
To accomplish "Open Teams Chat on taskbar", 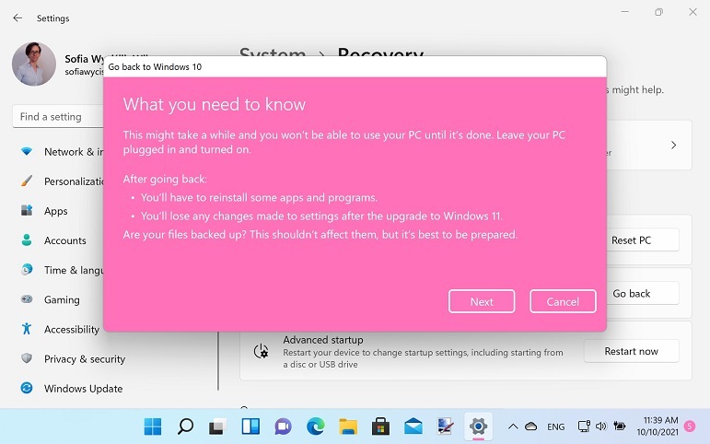I will click(283, 426).
